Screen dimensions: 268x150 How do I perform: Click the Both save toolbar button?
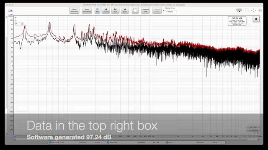tap(125, 10)
